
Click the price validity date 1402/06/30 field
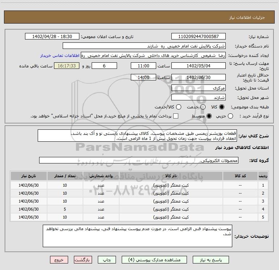tap(199, 78)
